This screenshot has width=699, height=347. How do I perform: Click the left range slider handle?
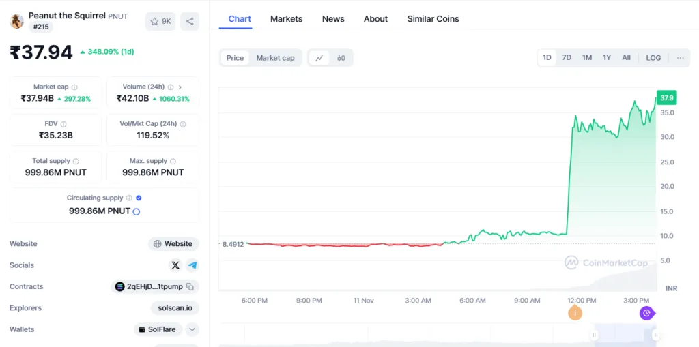[x=594, y=335]
